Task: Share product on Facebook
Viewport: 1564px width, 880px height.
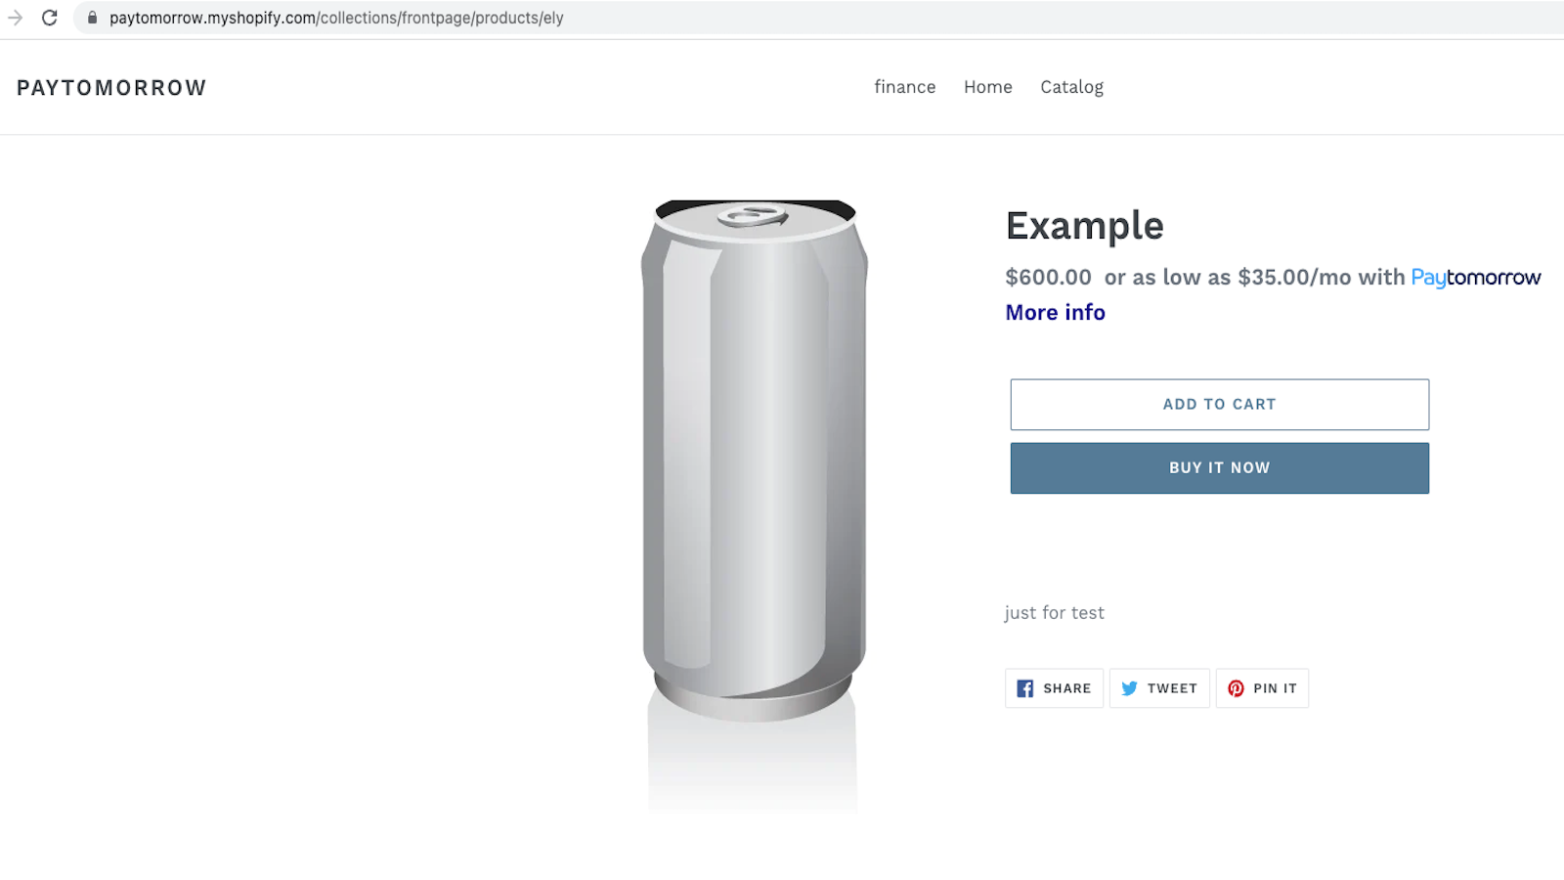Action: pyautogui.click(x=1054, y=688)
